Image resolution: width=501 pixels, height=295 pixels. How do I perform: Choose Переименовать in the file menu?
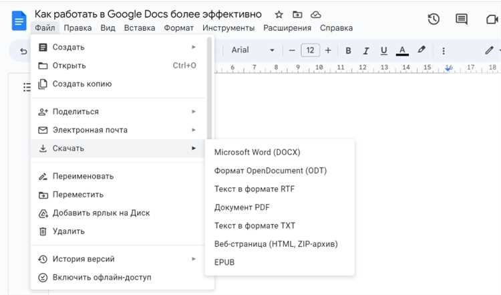[118, 177]
